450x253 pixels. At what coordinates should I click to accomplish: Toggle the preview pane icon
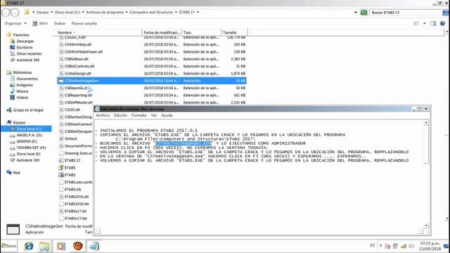(433, 23)
